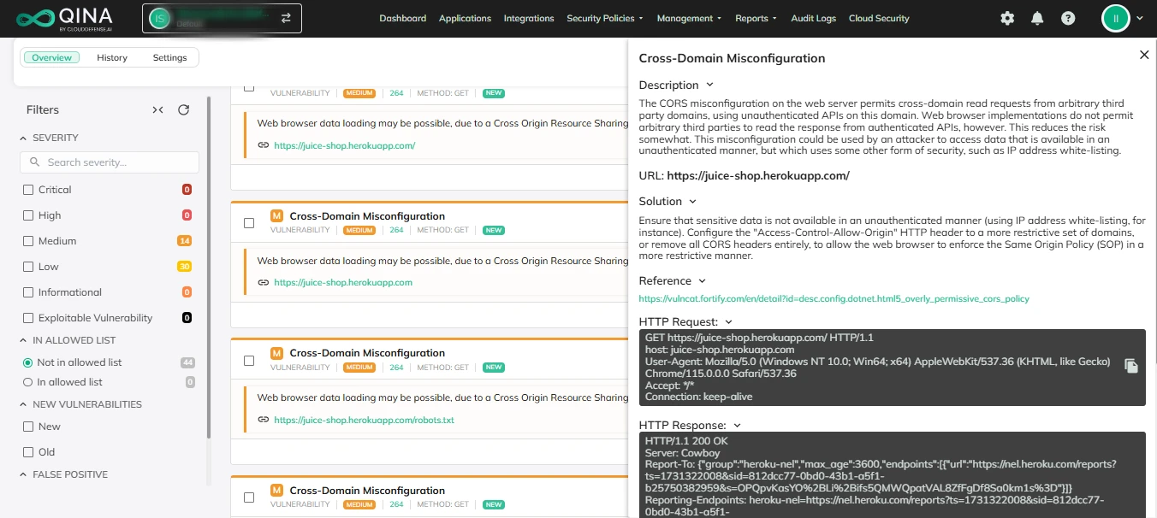Expand the Security Policies dropdown menu

606,18
